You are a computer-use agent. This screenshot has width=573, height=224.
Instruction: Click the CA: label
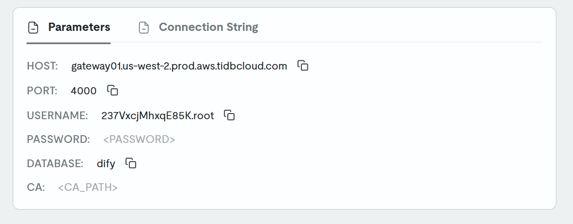[x=36, y=188]
